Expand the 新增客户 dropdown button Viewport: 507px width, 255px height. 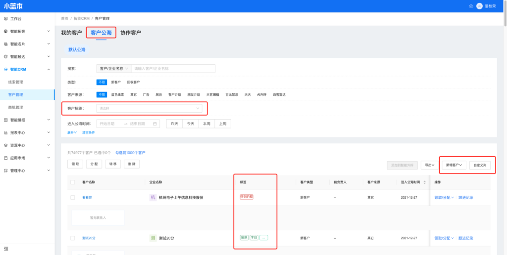[455, 165]
